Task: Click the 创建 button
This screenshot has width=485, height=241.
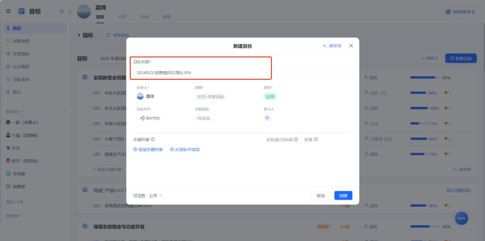Action: point(343,195)
